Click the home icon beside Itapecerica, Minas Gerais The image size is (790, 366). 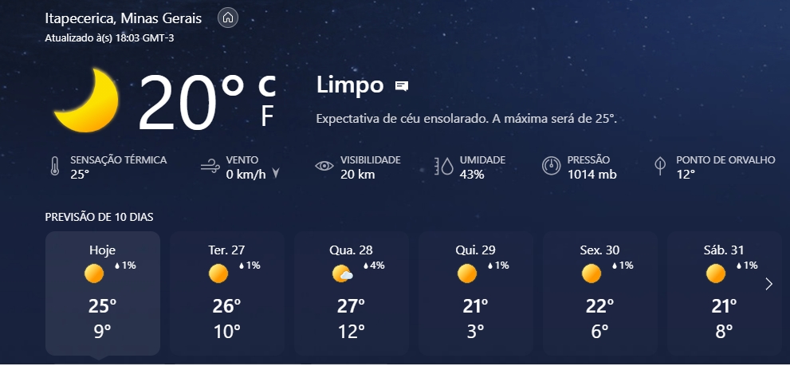[x=228, y=18]
